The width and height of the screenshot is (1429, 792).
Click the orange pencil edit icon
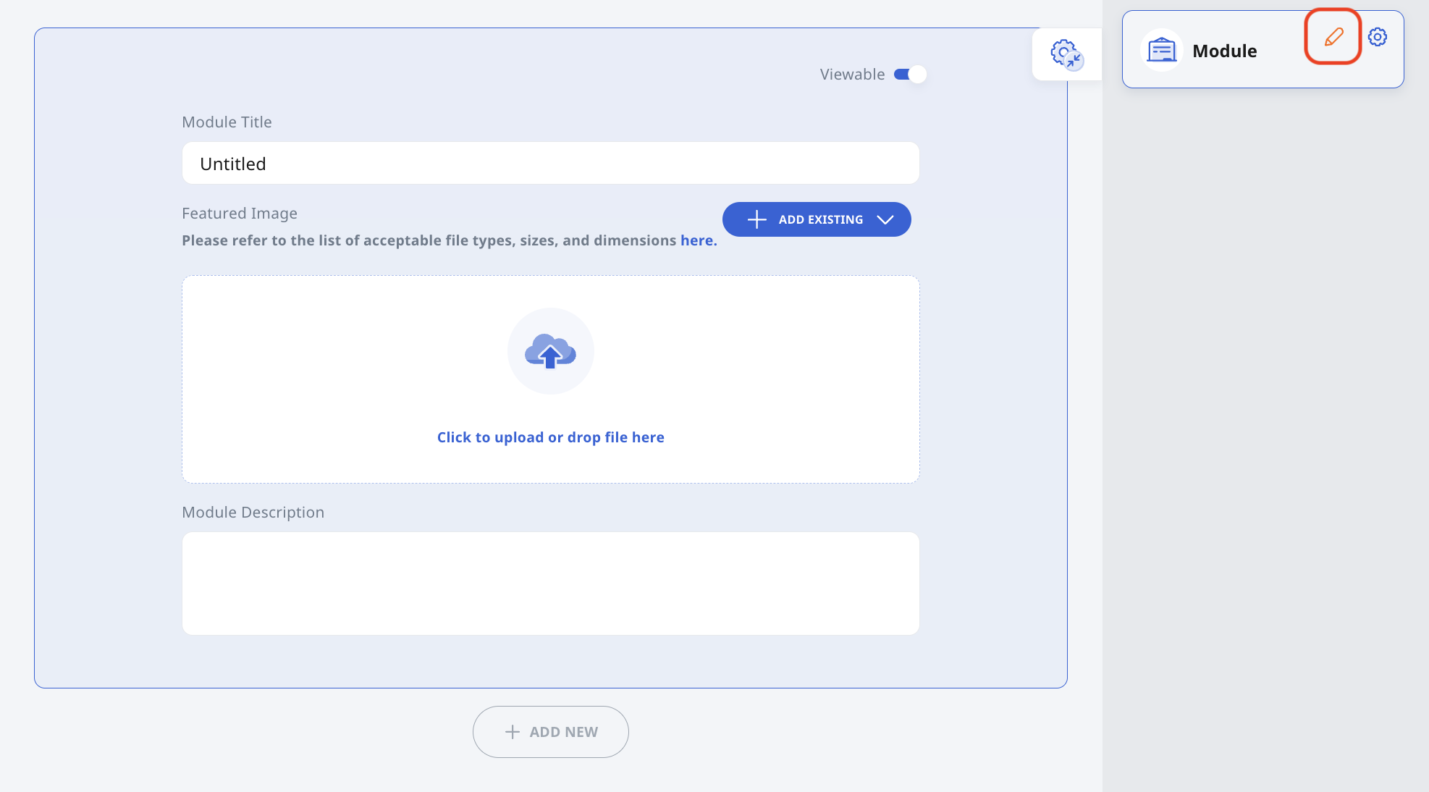pos(1333,37)
